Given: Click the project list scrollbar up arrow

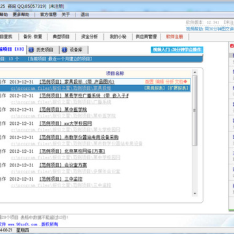Looking at the screenshot, I should point(194,72).
